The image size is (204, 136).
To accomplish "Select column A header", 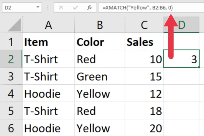I will 48,25.
